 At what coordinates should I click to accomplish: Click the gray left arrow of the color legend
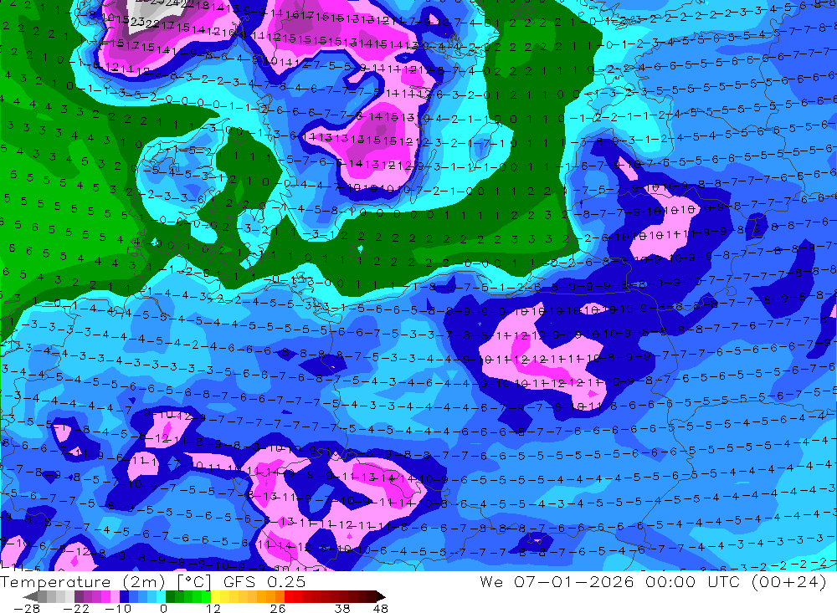(31, 596)
